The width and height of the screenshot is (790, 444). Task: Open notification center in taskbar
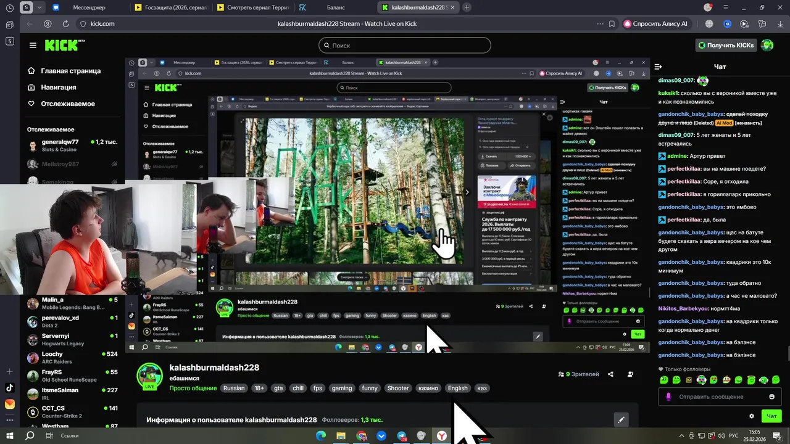(778, 436)
